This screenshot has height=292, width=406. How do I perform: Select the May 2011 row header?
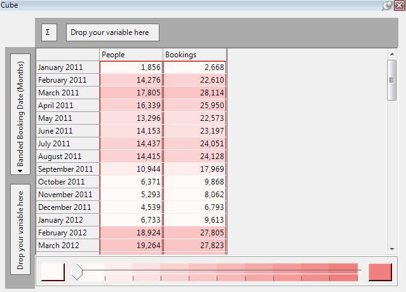[x=68, y=118]
